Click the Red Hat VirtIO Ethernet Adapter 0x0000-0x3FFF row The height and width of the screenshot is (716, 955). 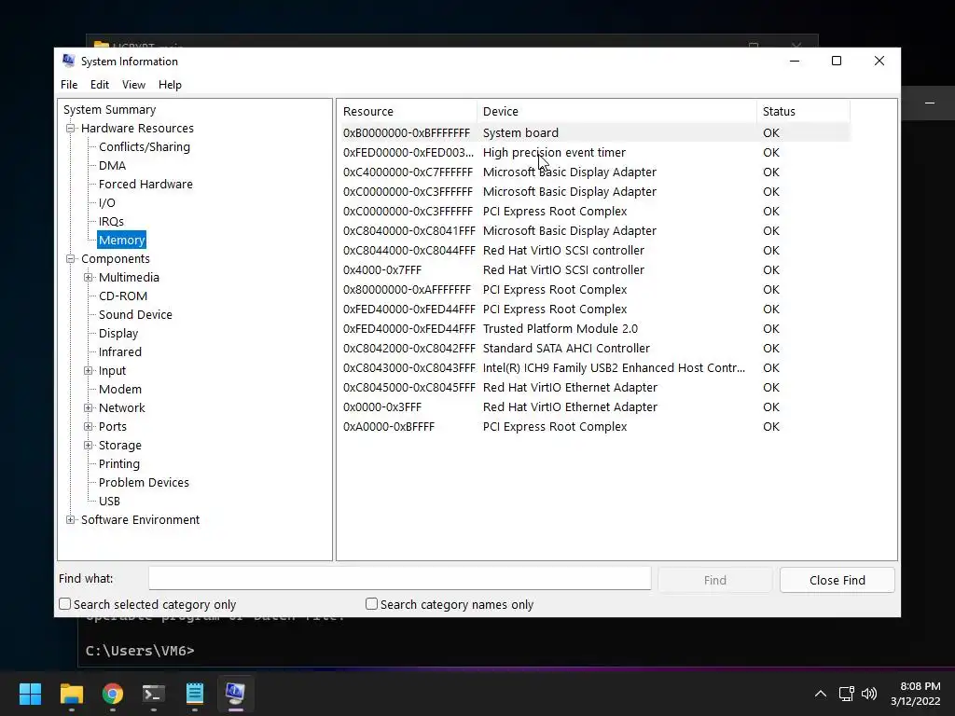594,407
